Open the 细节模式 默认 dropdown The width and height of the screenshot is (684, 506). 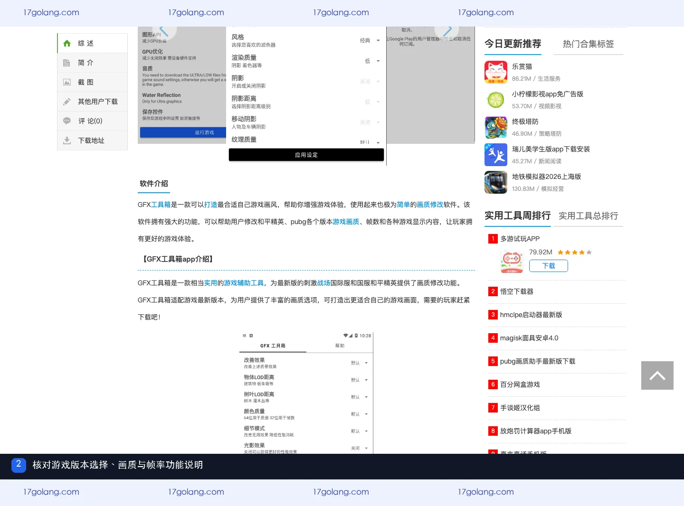pyautogui.click(x=359, y=431)
